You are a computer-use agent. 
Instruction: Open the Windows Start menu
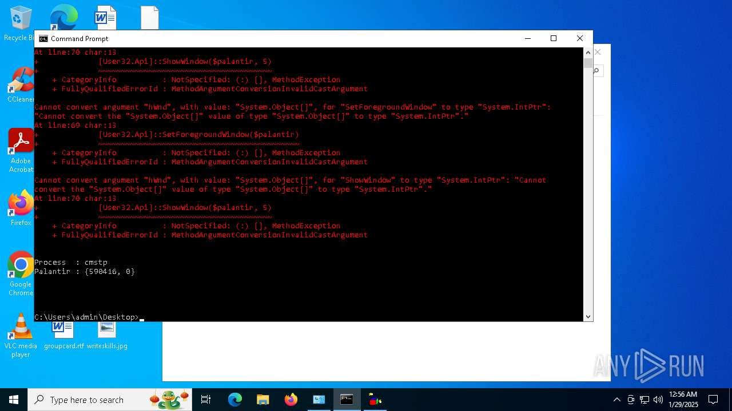pyautogui.click(x=14, y=400)
